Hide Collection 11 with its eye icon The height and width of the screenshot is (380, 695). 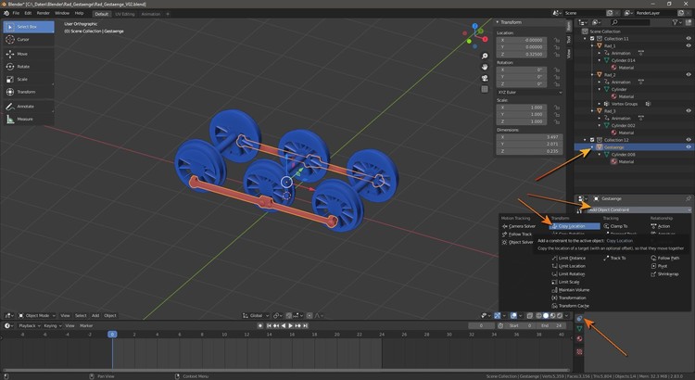tap(689, 39)
